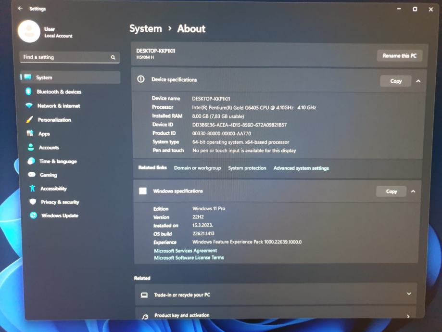
Task: Click the key icon for Product key and activation
Action: [145, 317]
